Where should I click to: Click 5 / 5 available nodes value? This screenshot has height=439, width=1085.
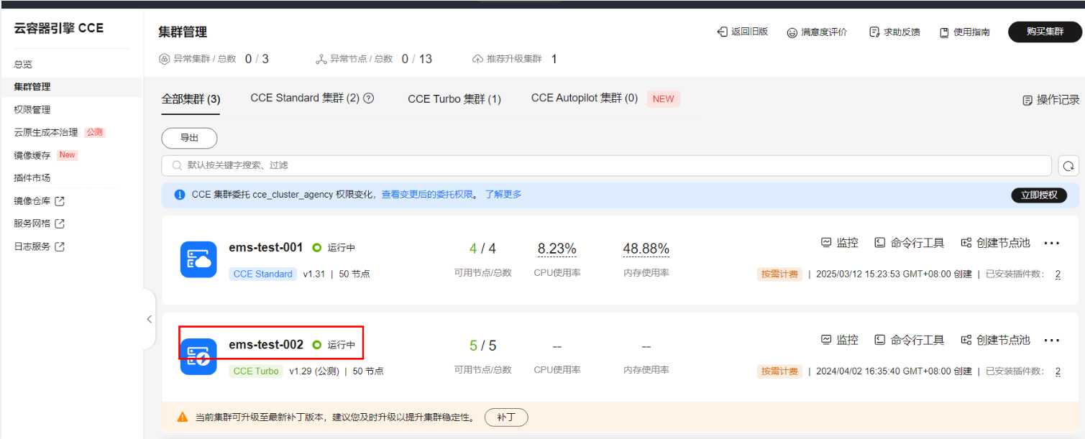(482, 346)
